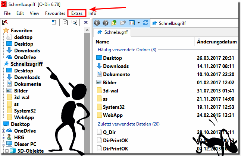Click the tree scrollbar up arrow
The height and width of the screenshot is (156, 241).
(87, 30)
